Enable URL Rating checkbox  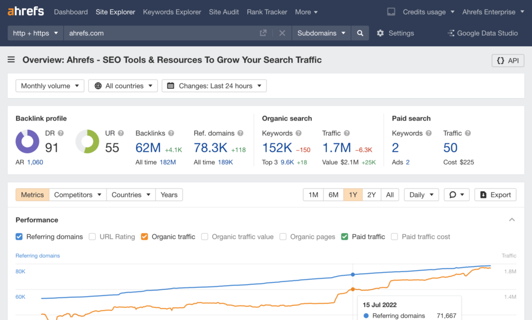pyautogui.click(x=92, y=236)
